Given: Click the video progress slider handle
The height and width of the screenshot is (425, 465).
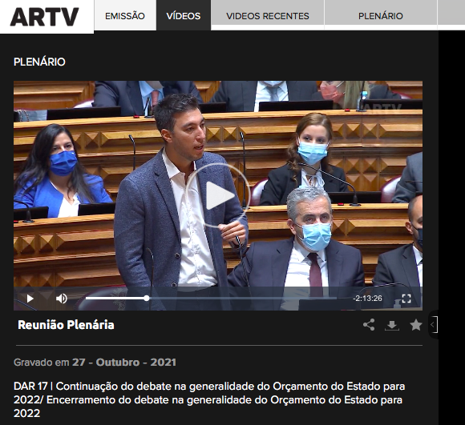Looking at the screenshot, I should click(147, 299).
